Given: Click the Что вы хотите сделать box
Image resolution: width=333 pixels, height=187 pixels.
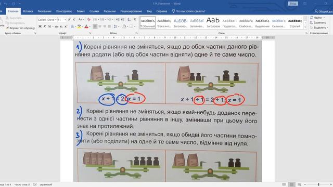Looking at the screenshot, I should (x=188, y=11).
